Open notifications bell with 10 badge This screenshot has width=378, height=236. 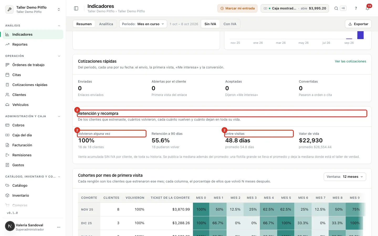point(367,8)
